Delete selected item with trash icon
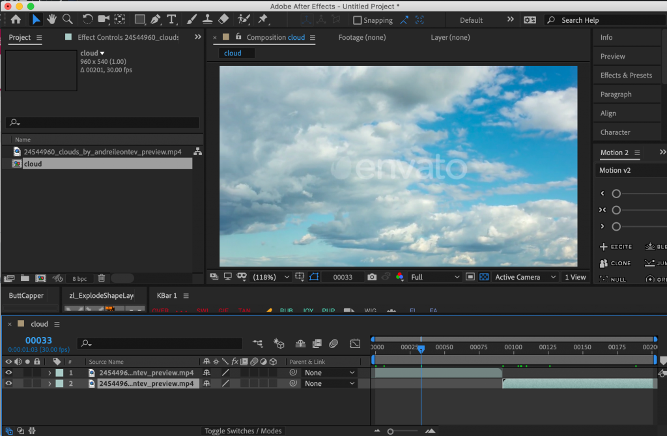 [x=102, y=278]
